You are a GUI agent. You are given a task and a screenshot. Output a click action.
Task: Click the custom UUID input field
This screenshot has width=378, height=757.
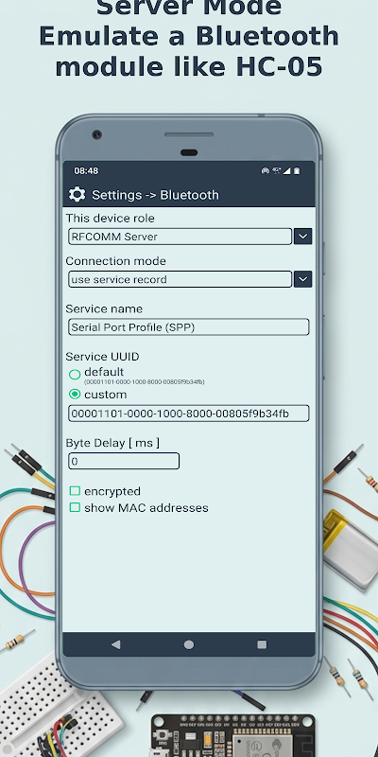(188, 414)
